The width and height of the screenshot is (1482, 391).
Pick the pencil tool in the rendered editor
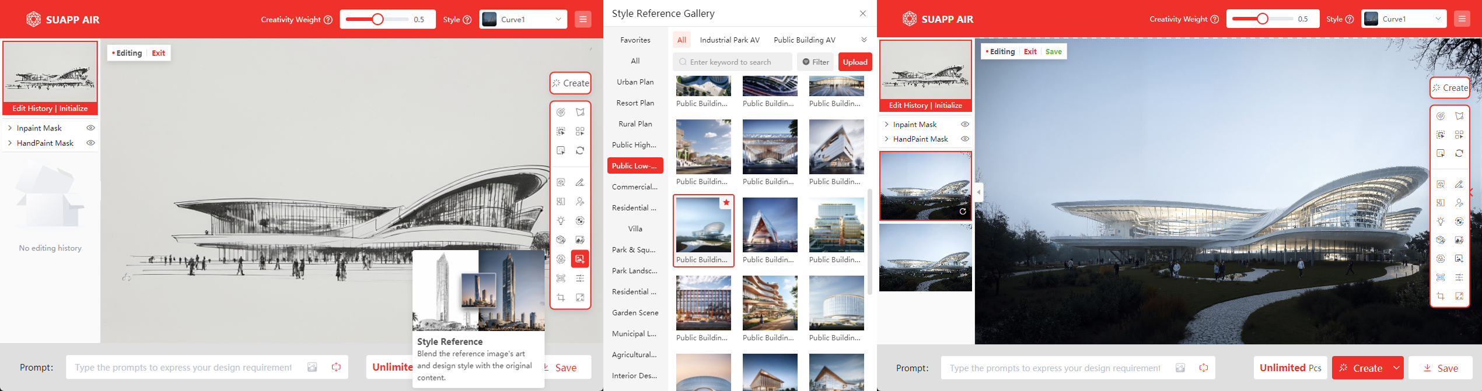(1459, 184)
